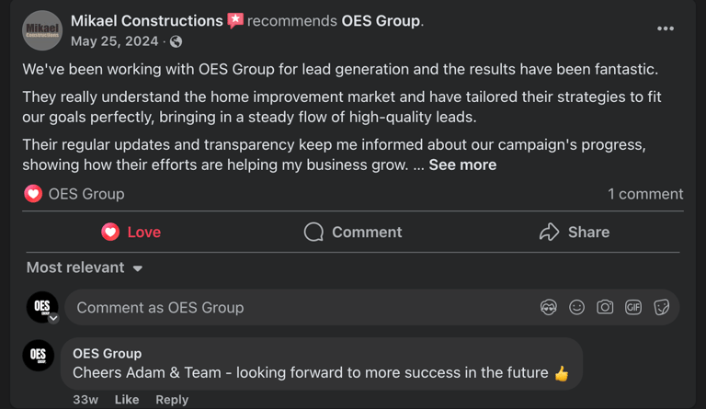The width and height of the screenshot is (706, 409).
Task: Click the love reaction heart next to OES Group
Action: click(x=33, y=194)
